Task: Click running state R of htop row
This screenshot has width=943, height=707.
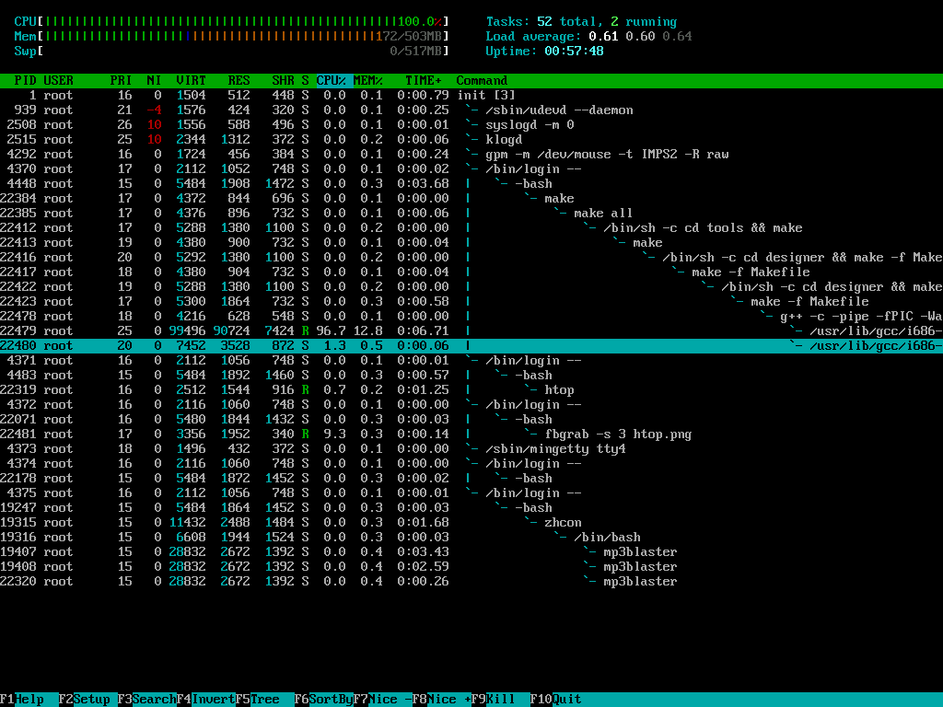Action: 306,389
